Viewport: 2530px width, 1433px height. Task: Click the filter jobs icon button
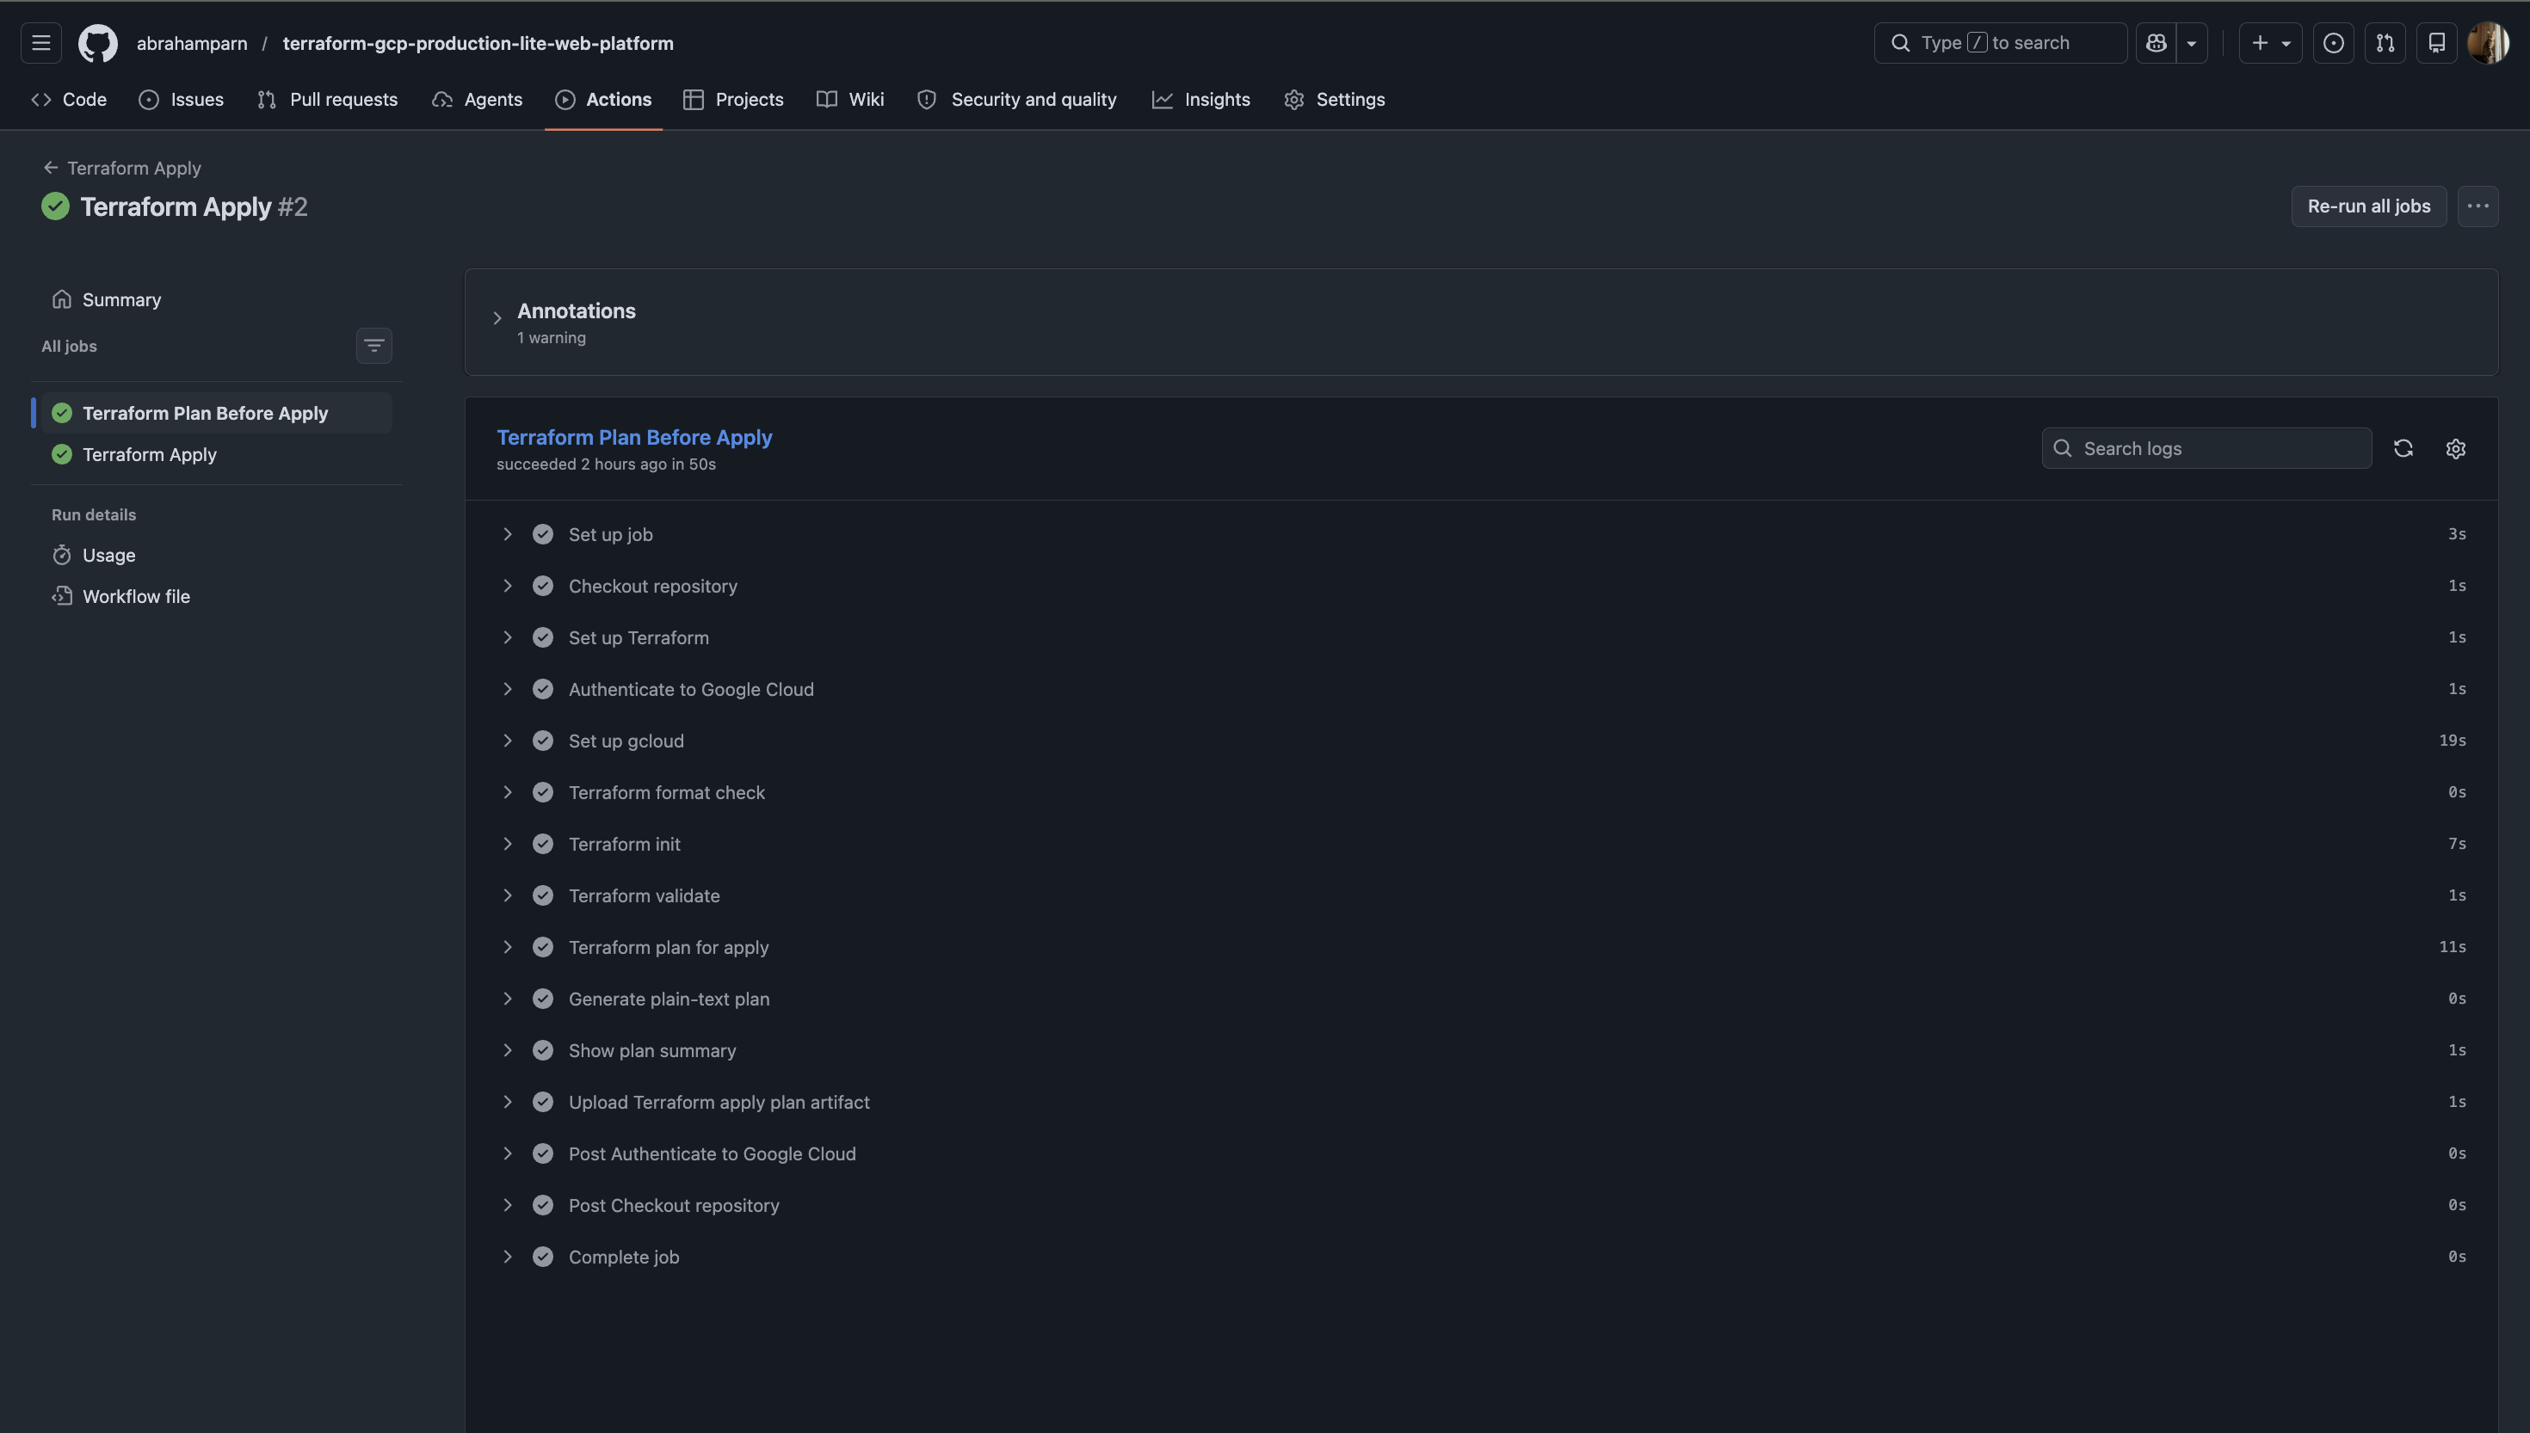tap(374, 347)
